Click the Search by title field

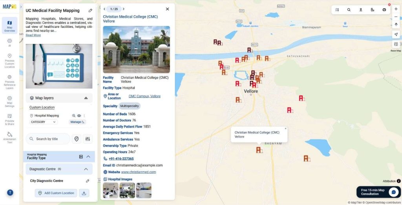point(48,139)
